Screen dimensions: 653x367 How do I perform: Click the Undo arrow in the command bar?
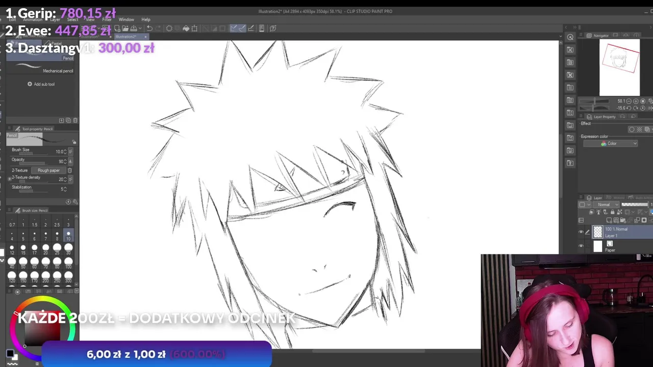coord(149,29)
